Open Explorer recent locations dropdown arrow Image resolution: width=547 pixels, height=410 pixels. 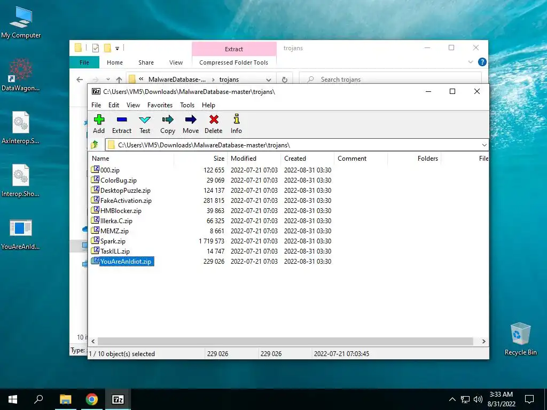[108, 80]
